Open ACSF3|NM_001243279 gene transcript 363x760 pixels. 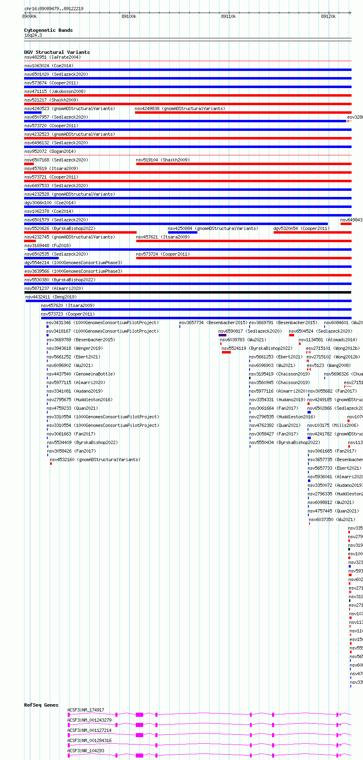89,720
